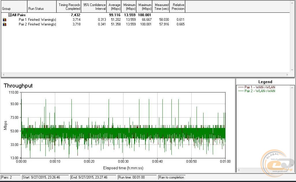Click Pair 1 run status Finished: Warning(s)
The height and width of the screenshot is (182, 296).
tap(42, 20)
